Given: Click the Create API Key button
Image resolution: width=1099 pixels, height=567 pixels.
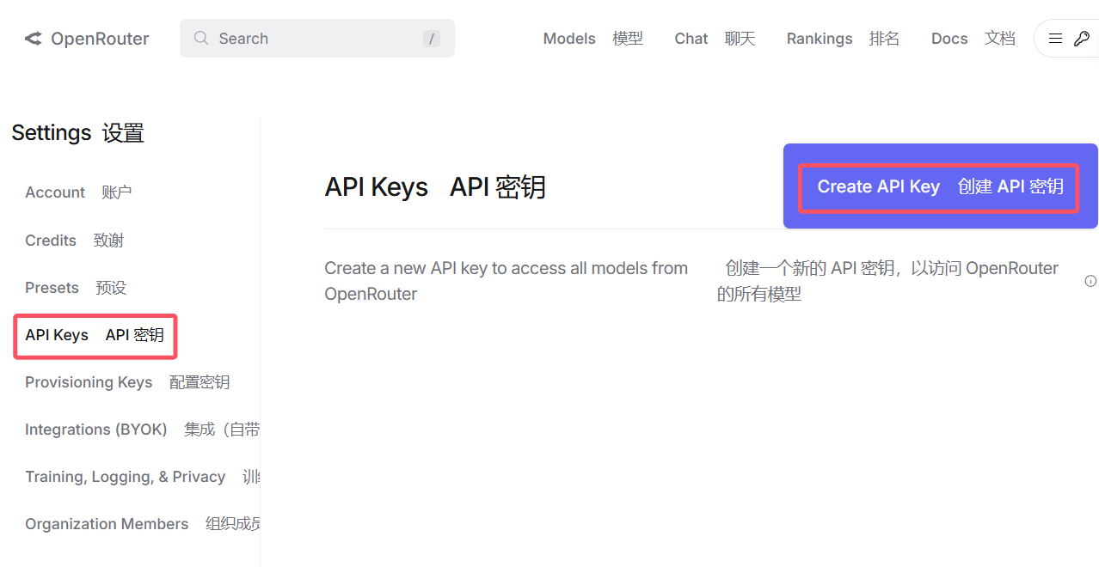Looking at the screenshot, I should coord(938,186).
